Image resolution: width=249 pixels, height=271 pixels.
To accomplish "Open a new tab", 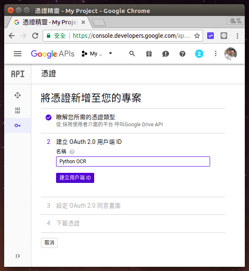I will (x=99, y=23).
